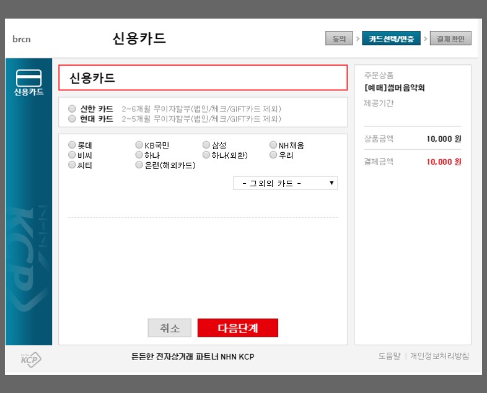487x393 pixels.
Task: Open the 그 외의 카드 dropdown
Action: (x=285, y=183)
